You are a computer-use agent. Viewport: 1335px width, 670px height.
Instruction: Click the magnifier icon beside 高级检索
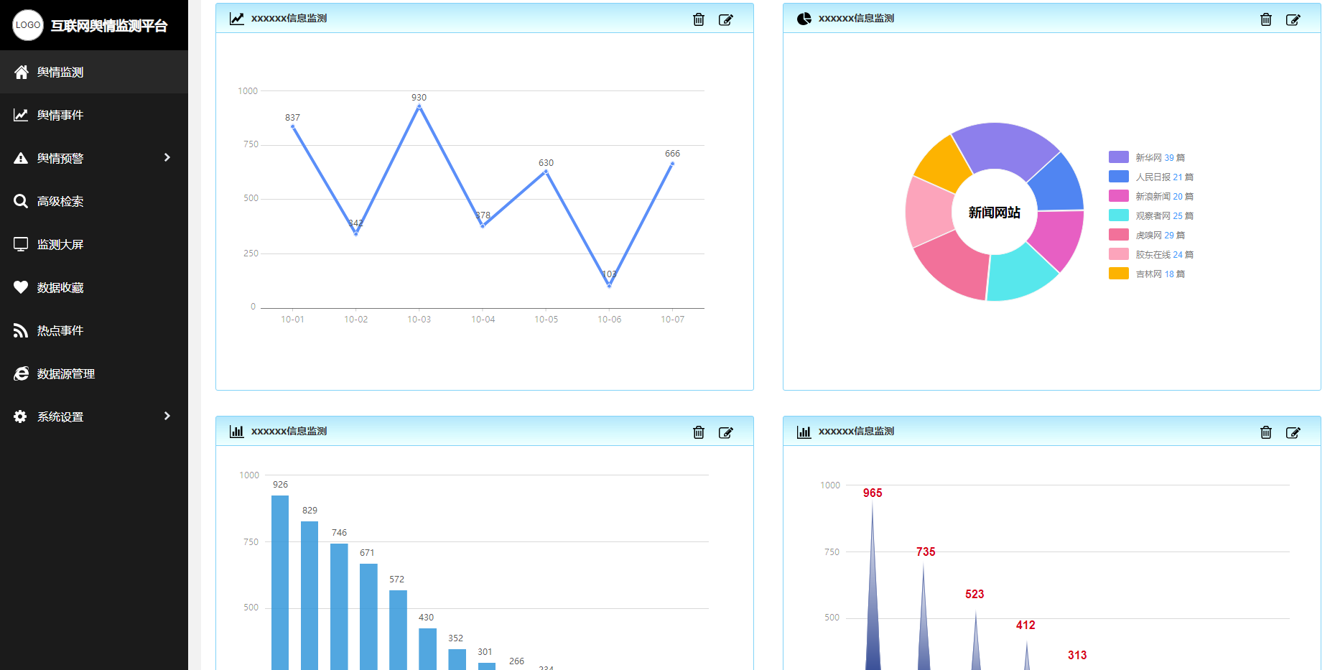tap(21, 201)
